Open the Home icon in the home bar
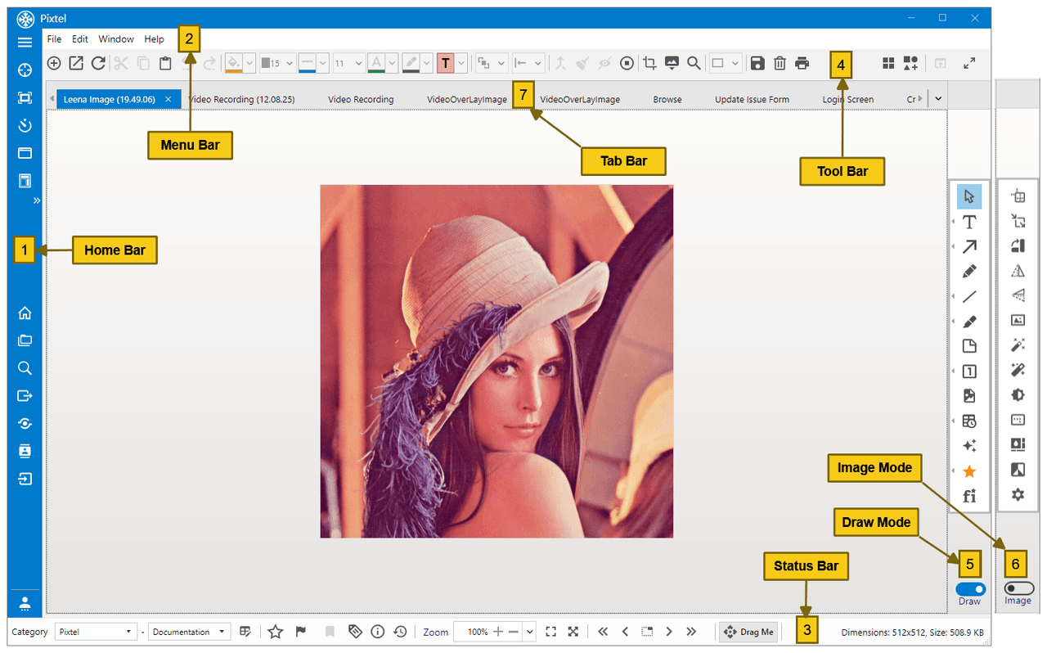This screenshot has height=653, width=1047. click(x=25, y=313)
